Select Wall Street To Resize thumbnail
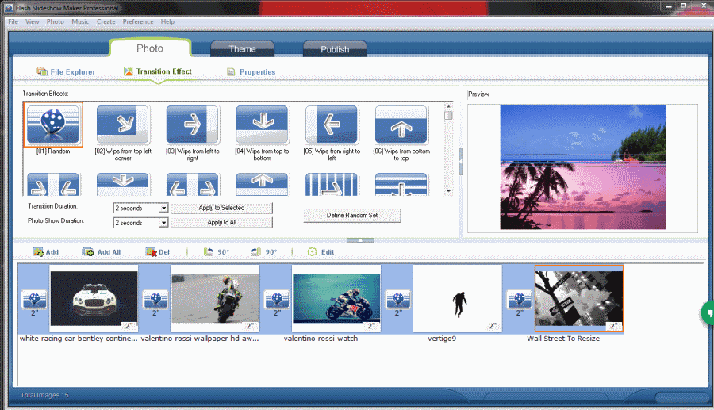 click(x=579, y=298)
